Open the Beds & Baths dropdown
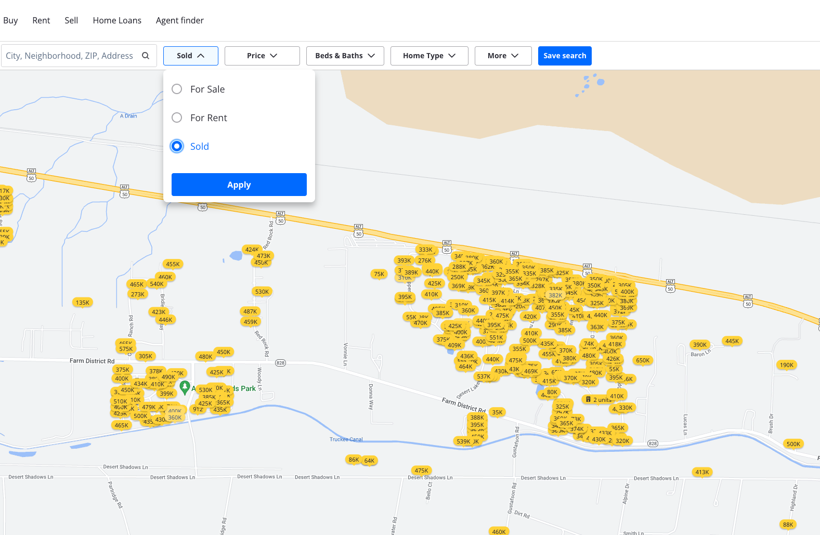The height and width of the screenshot is (535, 820). pyautogui.click(x=345, y=56)
